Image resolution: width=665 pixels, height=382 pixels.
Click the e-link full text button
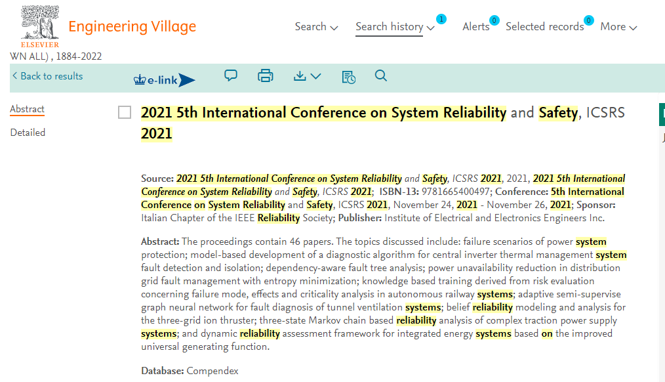(x=164, y=80)
